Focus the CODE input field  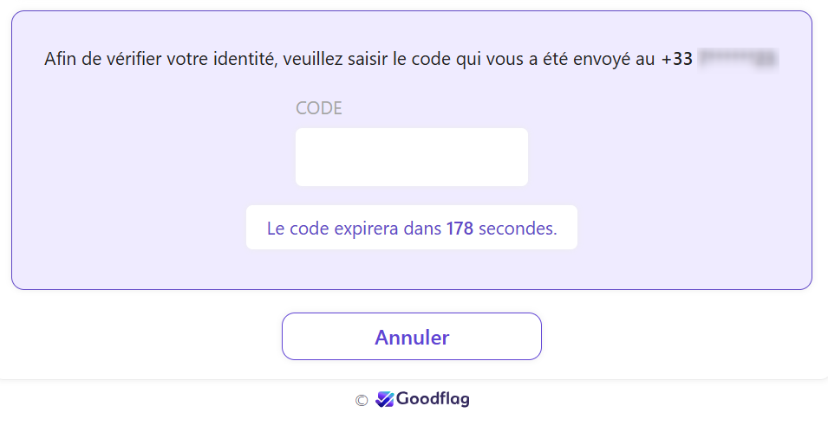point(411,157)
